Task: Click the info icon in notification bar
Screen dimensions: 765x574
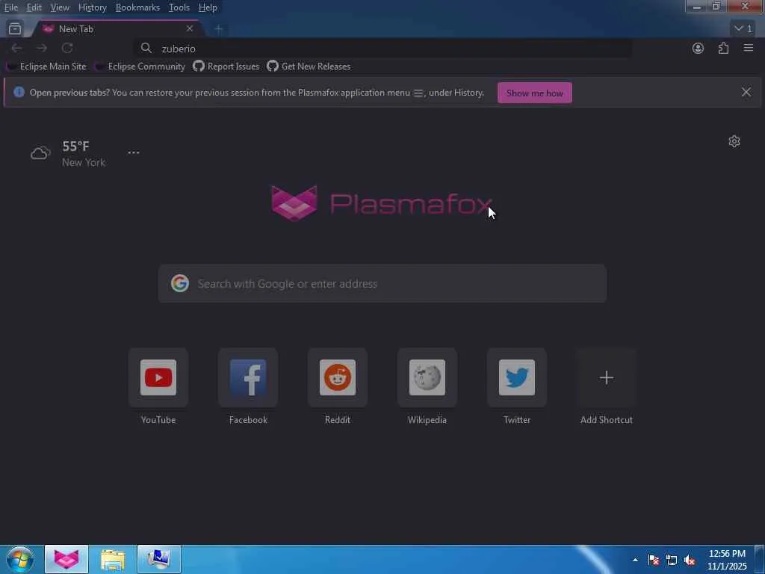Action: 19,92
